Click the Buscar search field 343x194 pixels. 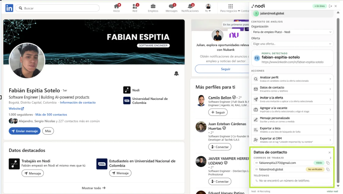tap(57, 8)
